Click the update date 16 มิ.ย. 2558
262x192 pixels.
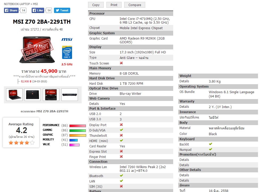coord(218,190)
